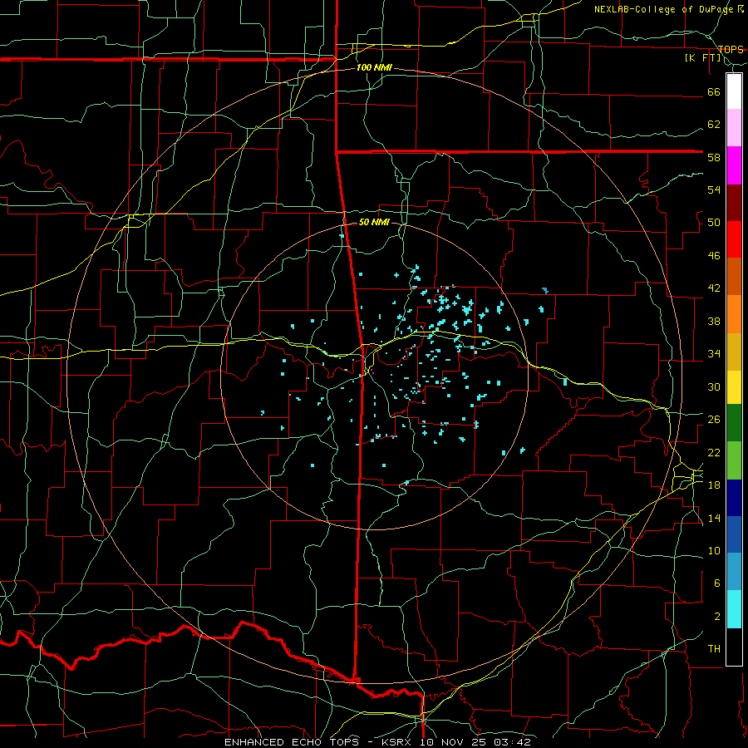Click the legend value 38
The height and width of the screenshot is (748, 748).
coord(714,321)
